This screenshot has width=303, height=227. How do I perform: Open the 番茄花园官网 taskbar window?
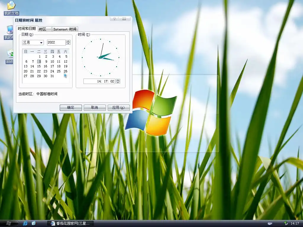coord(70,223)
